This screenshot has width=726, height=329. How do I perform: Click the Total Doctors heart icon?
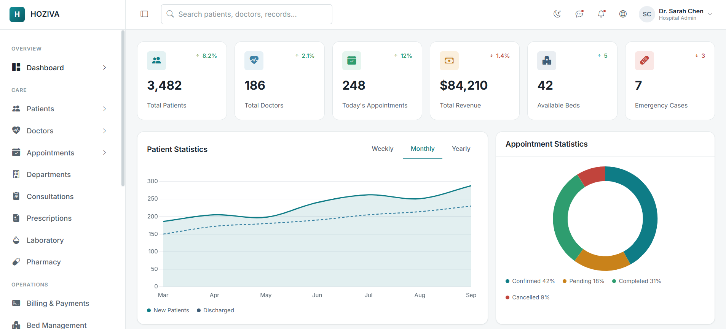click(254, 61)
